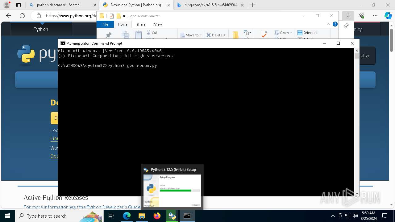Click taskbar search box
Image resolution: width=395 pixels, height=222 pixels.
coord(59,216)
